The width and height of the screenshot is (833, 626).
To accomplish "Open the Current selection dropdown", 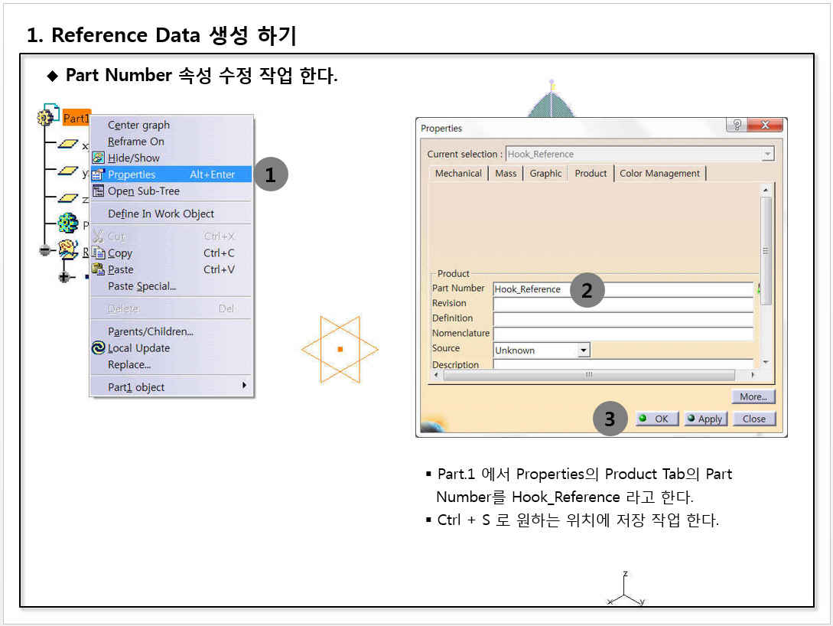I will coord(767,154).
